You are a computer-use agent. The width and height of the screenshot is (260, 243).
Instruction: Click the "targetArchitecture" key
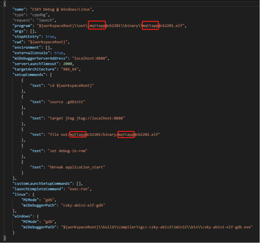pos(34,69)
